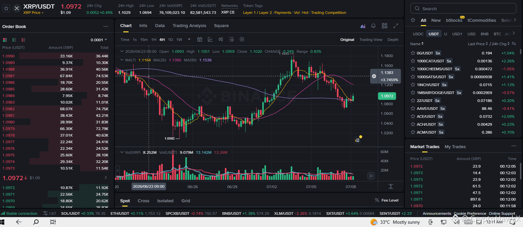Open the SOL/USDT ticker in bottom bar
Screen dimensions: 523x227
(83, 213)
